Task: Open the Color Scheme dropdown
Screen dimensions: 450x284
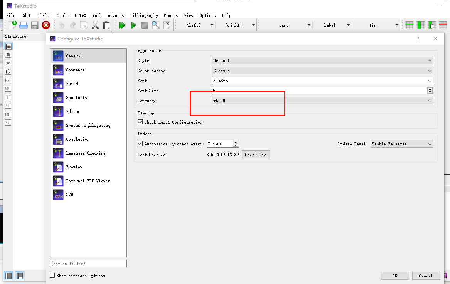Action: coord(323,71)
